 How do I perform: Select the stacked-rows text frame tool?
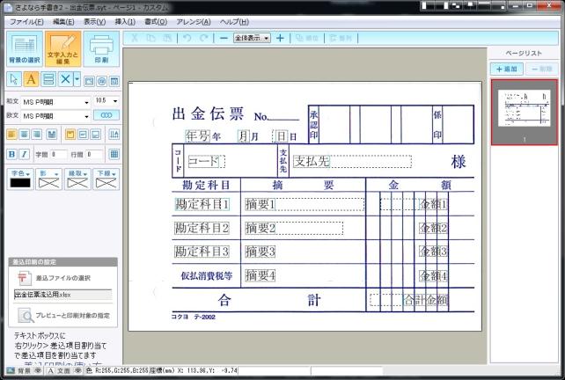coord(48,79)
